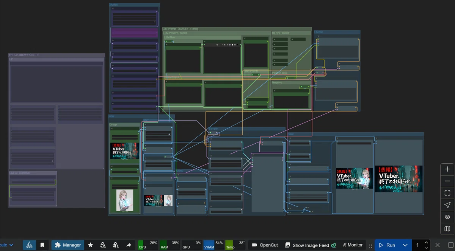
Task: Click the star favorites icon in toolbar
Action: point(90,245)
